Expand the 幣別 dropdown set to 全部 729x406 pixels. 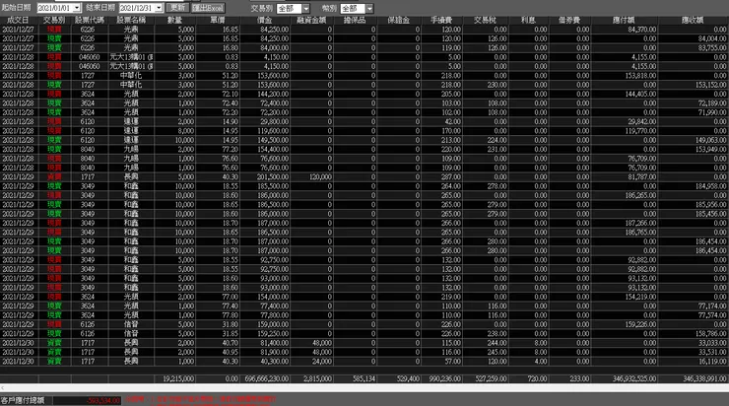point(369,8)
